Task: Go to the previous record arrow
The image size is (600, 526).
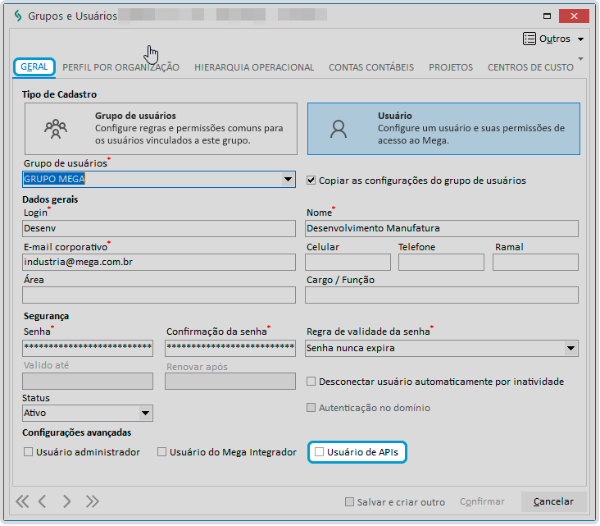Action: [43, 501]
